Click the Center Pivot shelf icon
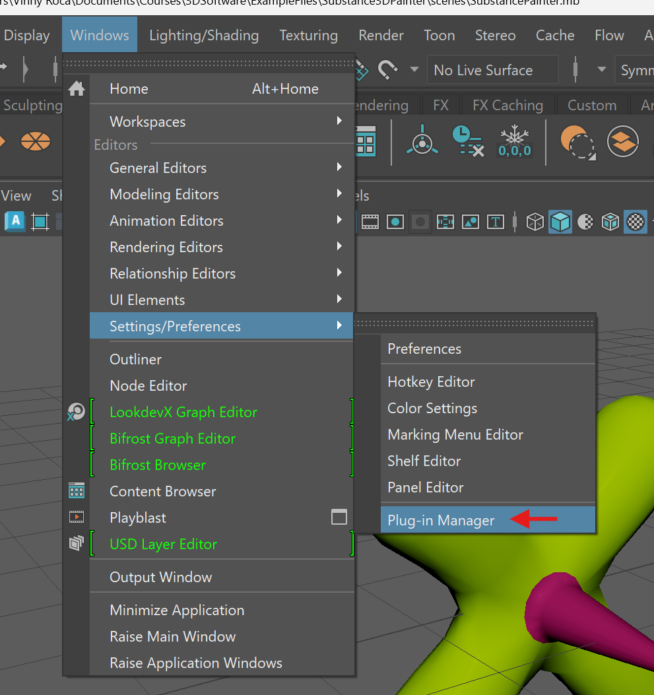 (421, 141)
